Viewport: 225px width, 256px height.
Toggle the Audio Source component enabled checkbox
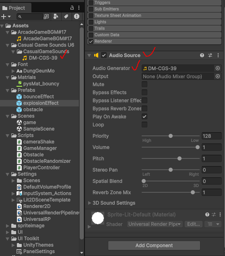[104, 55]
